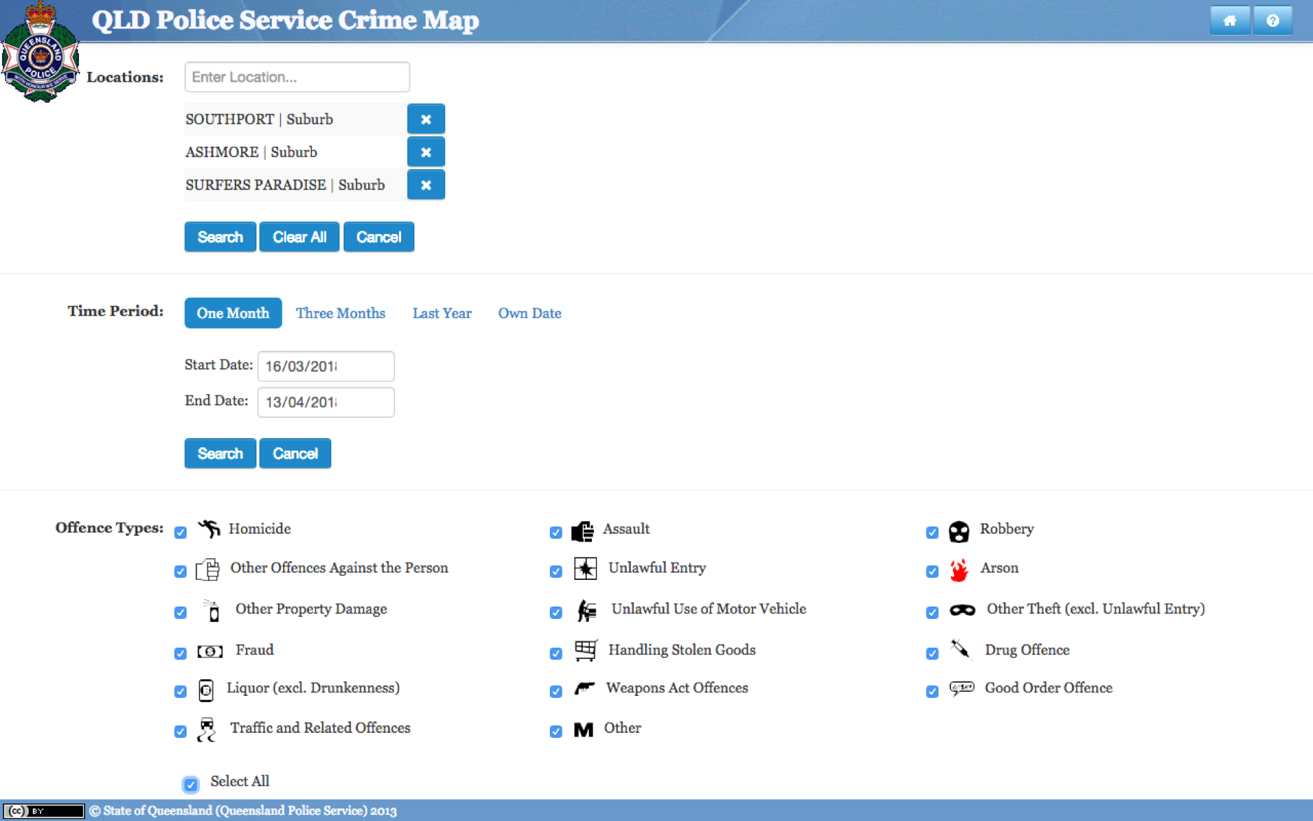Viewport: 1313px width, 821px height.
Task: Disable the Drug Offence checkbox
Action: 932,653
